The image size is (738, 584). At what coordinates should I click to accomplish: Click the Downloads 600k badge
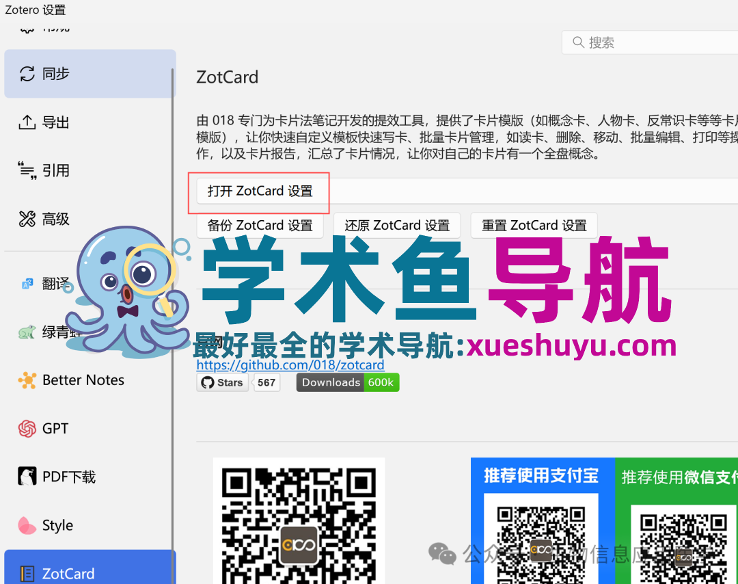coord(348,382)
